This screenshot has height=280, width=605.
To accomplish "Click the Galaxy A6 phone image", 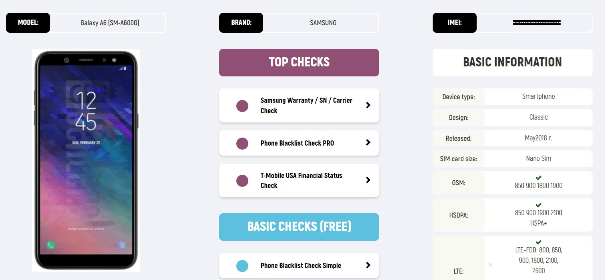I will 86,160.
